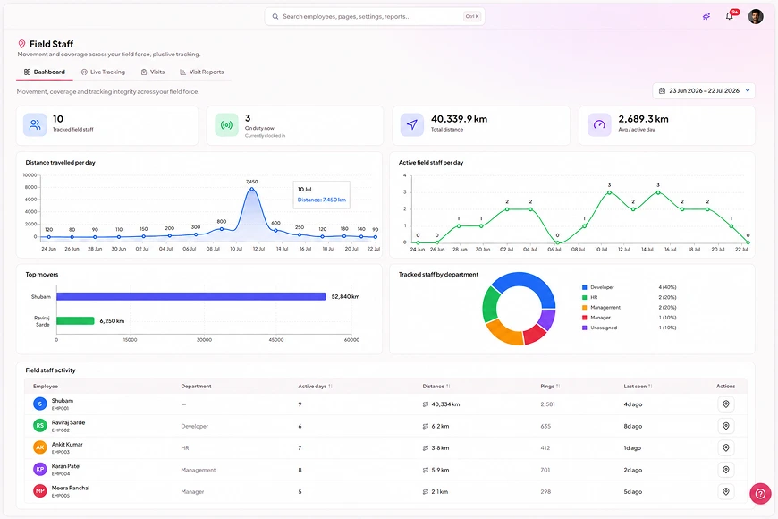Click the red Manager legend swatch
Screen dimensions: 778x519
pyautogui.click(x=585, y=318)
